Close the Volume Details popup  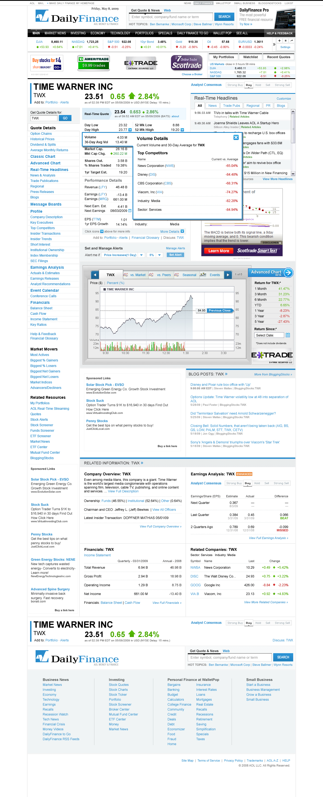[x=236, y=137]
